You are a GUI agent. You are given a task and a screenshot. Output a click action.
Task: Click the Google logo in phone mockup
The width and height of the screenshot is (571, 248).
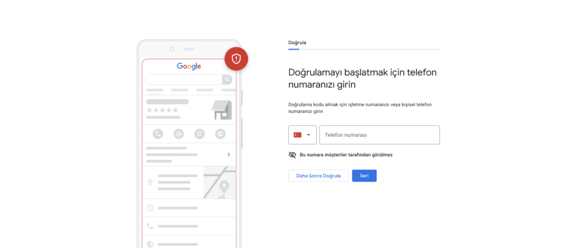tap(189, 66)
